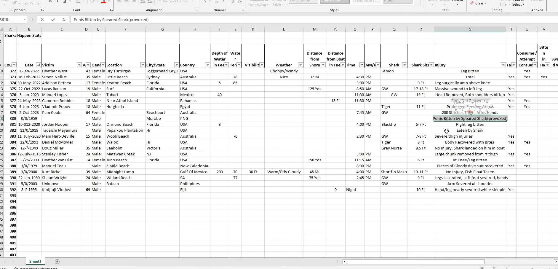Click the Loggerhead Key city cell
The image size is (558, 269).
tap(162, 71)
